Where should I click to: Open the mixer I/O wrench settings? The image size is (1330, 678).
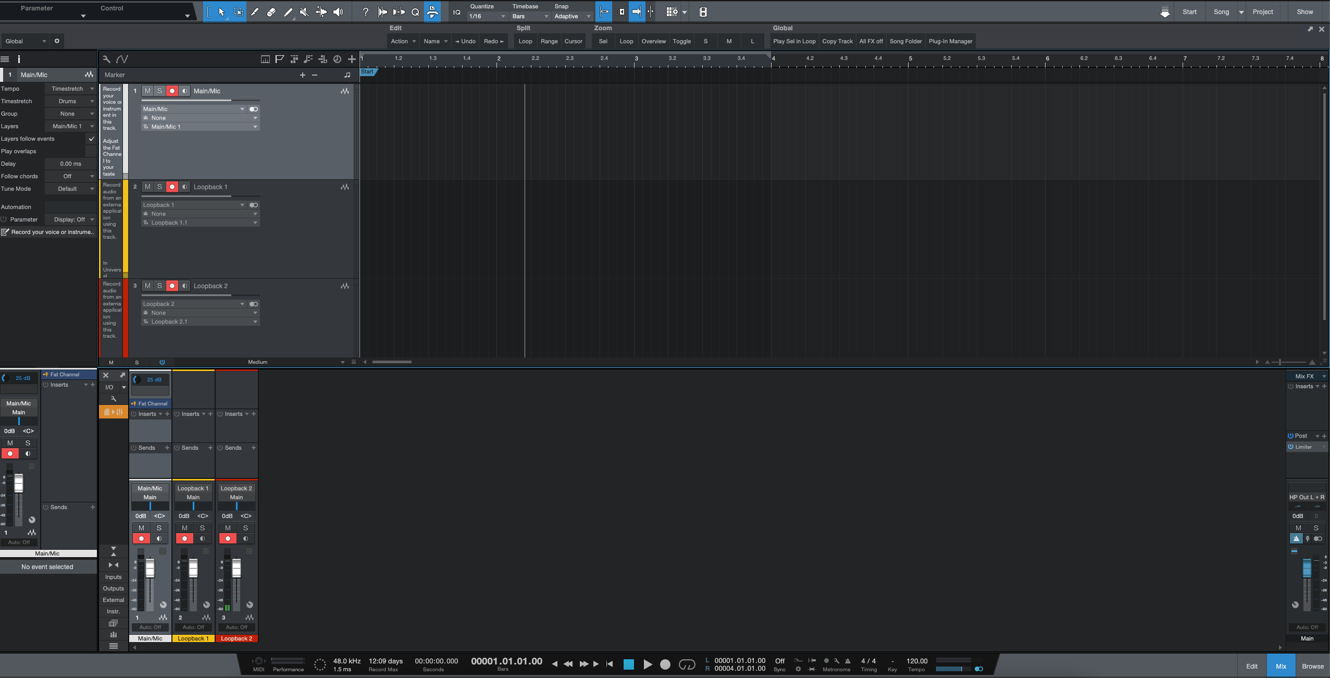click(114, 399)
